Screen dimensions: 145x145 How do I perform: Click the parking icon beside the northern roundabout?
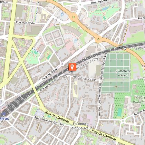tap(62, 15)
